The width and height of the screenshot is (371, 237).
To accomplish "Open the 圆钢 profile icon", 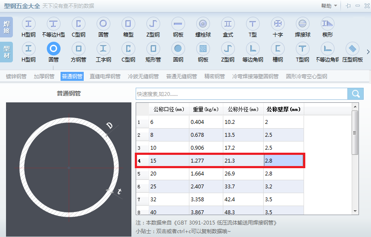I will click(x=178, y=49).
